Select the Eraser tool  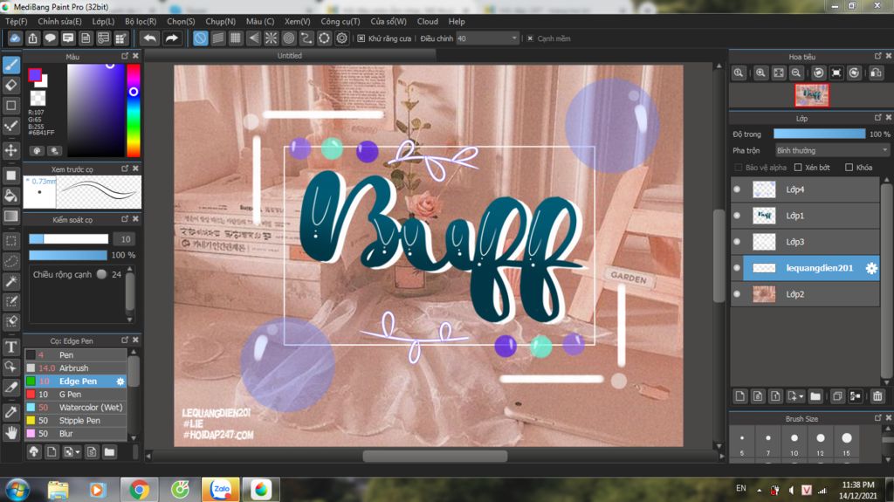pyautogui.click(x=11, y=85)
